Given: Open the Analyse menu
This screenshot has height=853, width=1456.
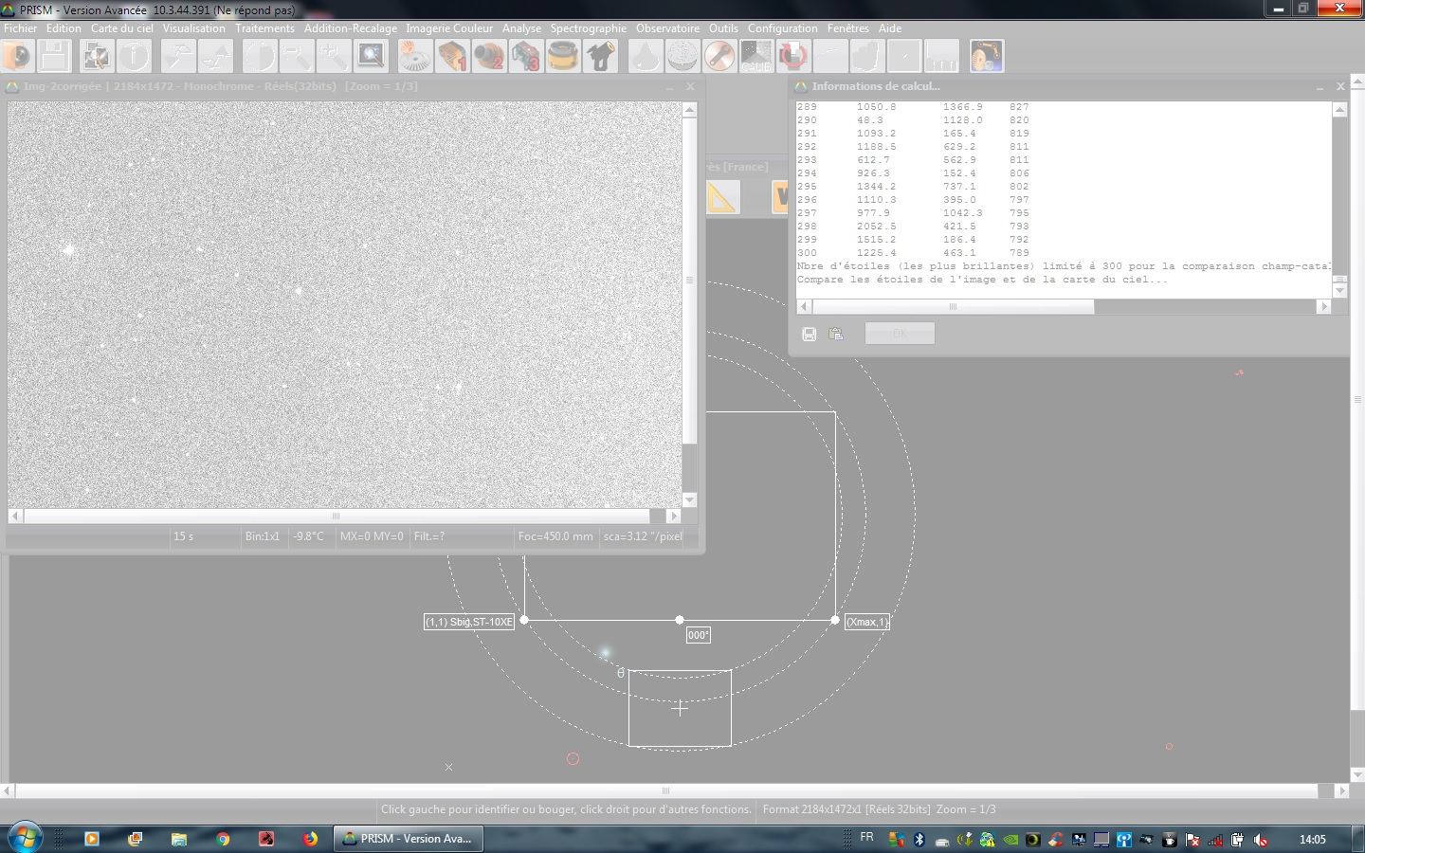Looking at the screenshot, I should tap(521, 28).
